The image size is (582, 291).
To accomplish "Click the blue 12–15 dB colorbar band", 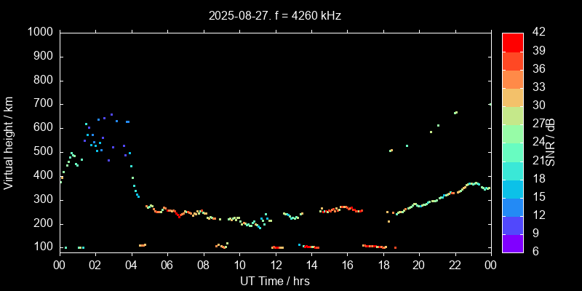I will [x=512, y=207].
